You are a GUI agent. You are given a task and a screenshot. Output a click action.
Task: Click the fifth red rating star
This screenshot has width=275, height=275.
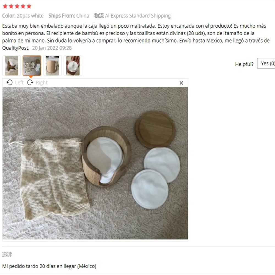pos(29,6)
